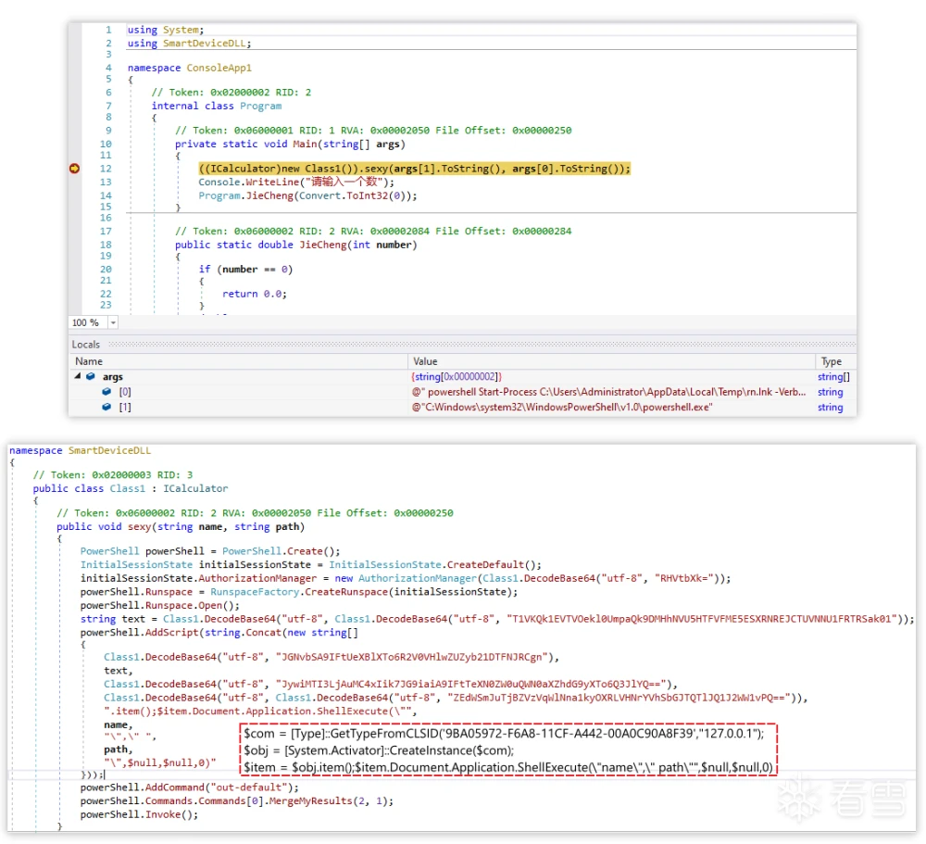Click the DecodeBase64 line starting with "JywiMTI3"
This screenshot has height=844, width=926.
(x=391, y=684)
